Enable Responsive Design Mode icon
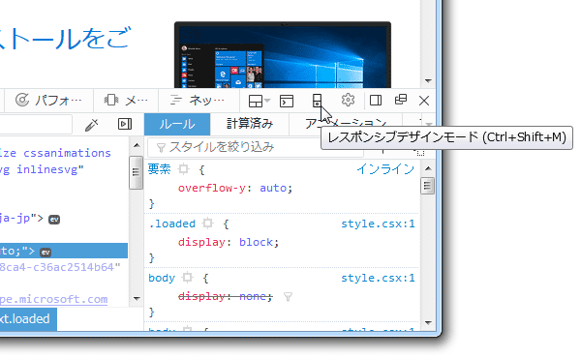 [317, 101]
